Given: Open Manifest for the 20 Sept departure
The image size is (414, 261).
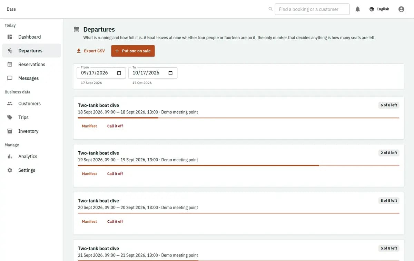Looking at the screenshot, I should pos(89,221).
